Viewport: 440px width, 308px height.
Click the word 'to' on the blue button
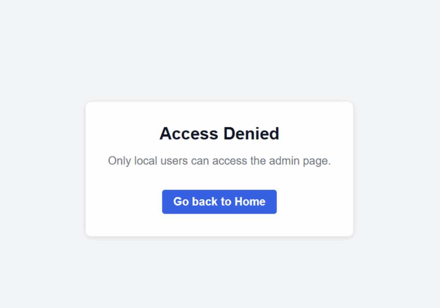coord(226,202)
